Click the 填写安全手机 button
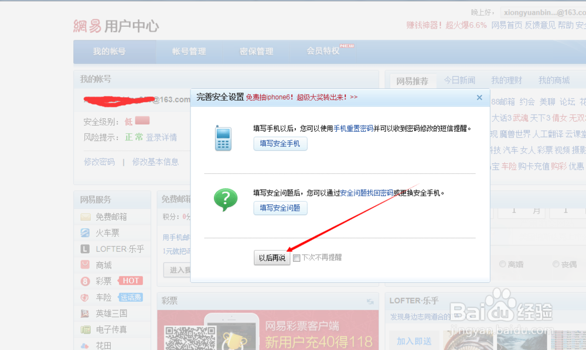Viewport: 586px width, 350px height. tap(280, 143)
